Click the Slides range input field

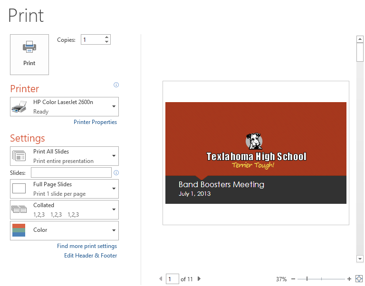point(71,172)
